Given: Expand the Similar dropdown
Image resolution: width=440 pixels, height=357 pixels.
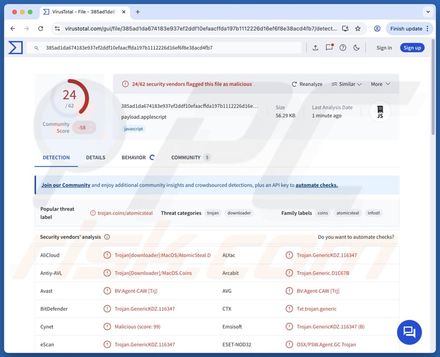Looking at the screenshot, I should click(346, 84).
